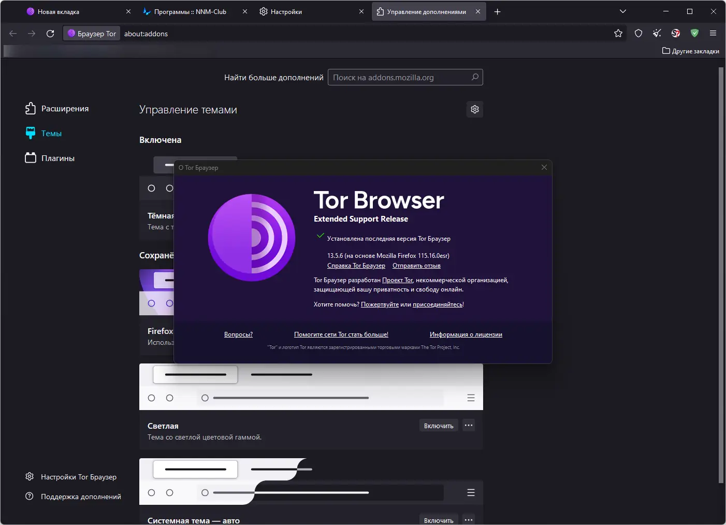Open 'Поддержка дополнений' help link
Viewport: 726px width, 525px height.
coord(73,497)
